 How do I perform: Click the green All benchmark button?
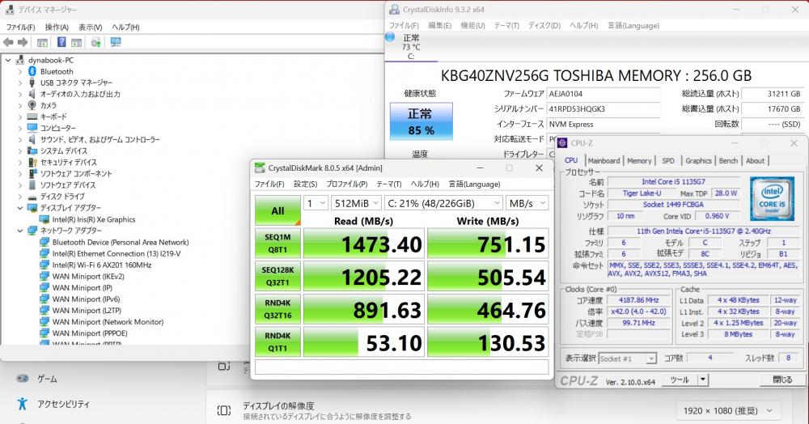click(x=277, y=210)
